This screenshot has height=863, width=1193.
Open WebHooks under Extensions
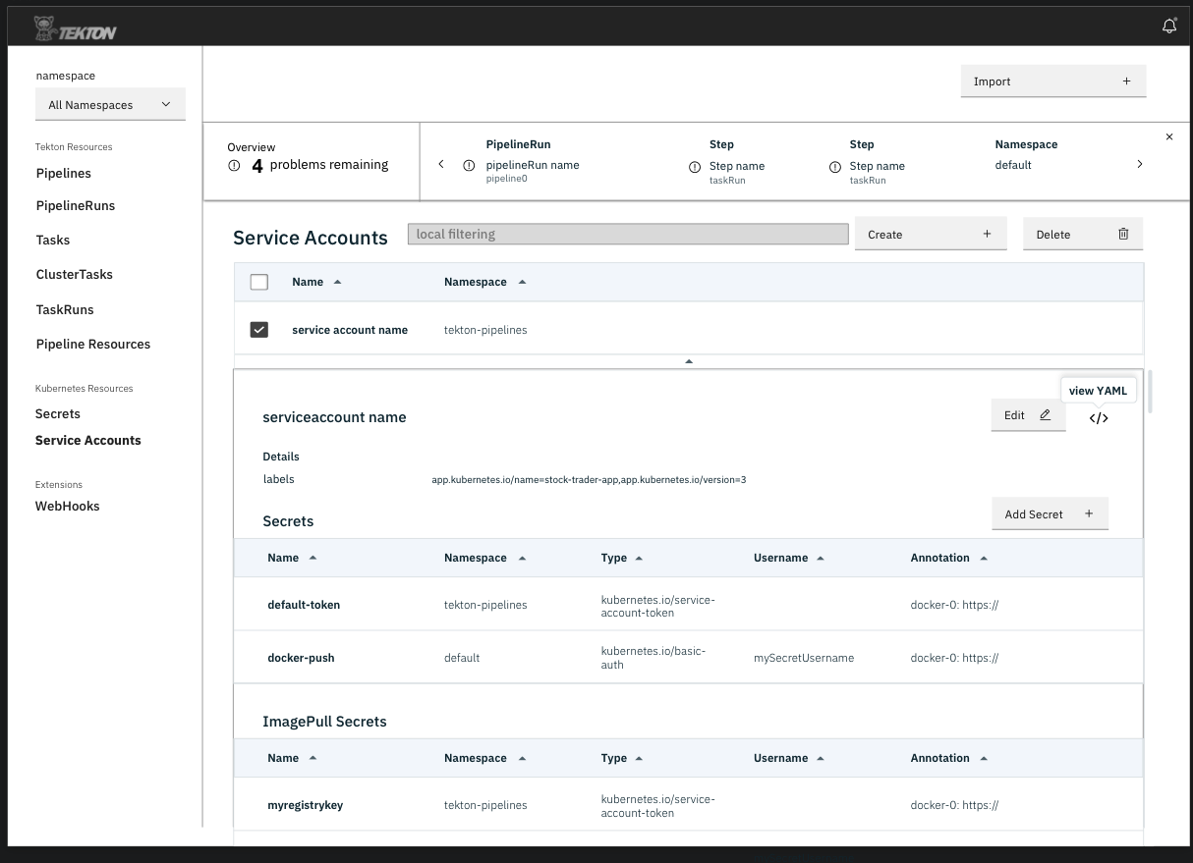(x=67, y=506)
